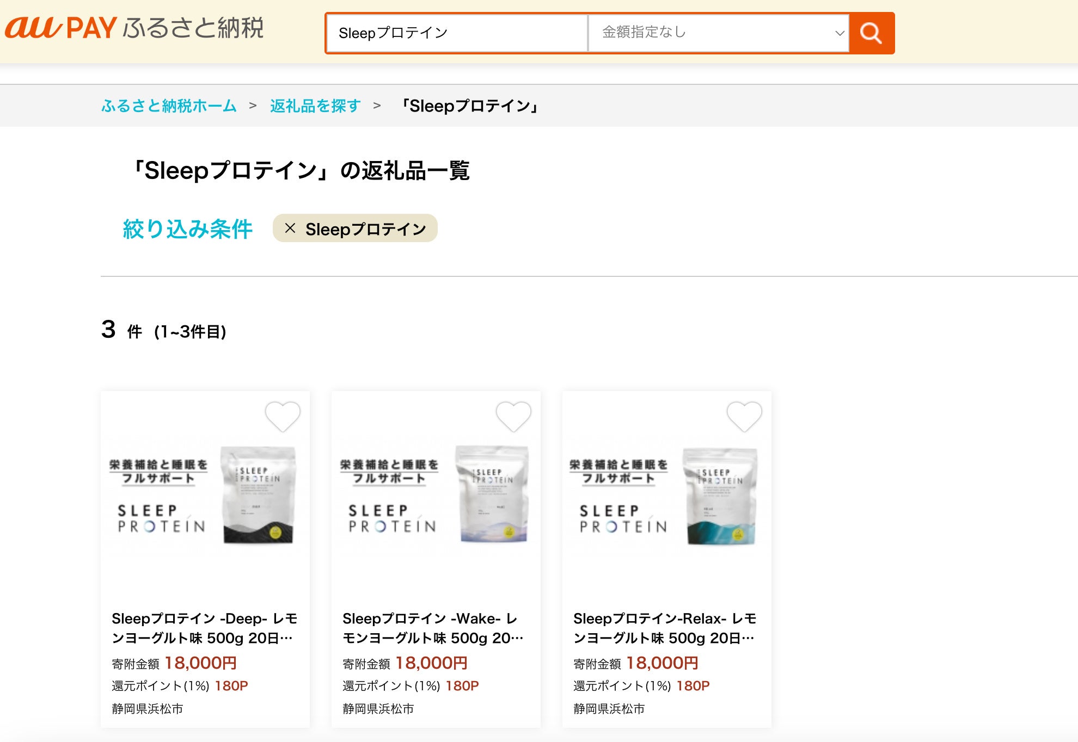This screenshot has width=1078, height=742.
Task: Click the 絞り込み条件 filter heading
Action: (187, 229)
